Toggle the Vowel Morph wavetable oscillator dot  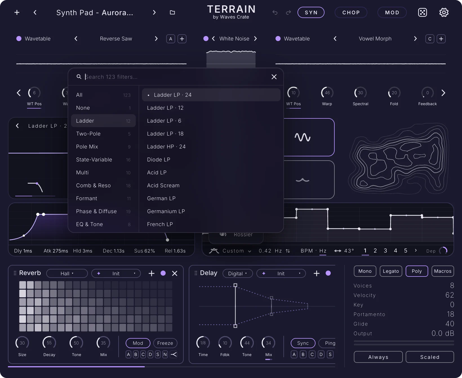278,39
